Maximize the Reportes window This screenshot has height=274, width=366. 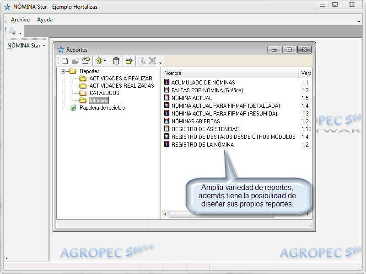click(289, 50)
